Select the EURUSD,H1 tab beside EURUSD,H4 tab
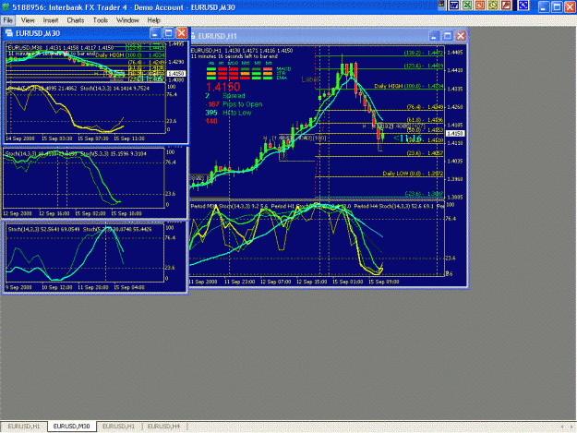This screenshot has width=577, height=433. click(118, 426)
